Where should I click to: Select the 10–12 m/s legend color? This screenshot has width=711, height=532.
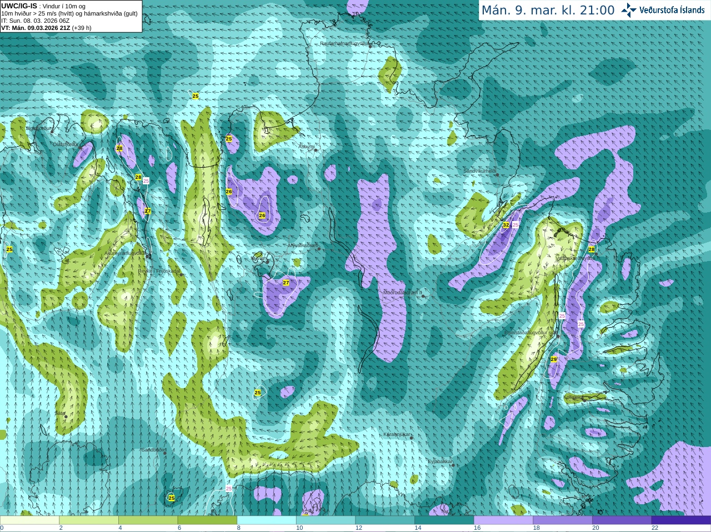coord(326,520)
